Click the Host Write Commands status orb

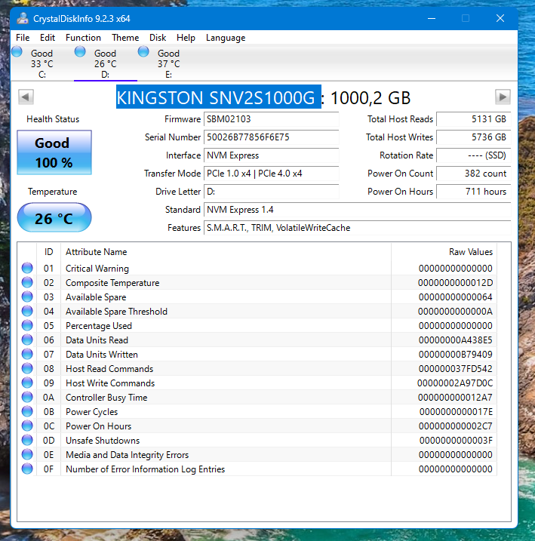tap(27, 383)
